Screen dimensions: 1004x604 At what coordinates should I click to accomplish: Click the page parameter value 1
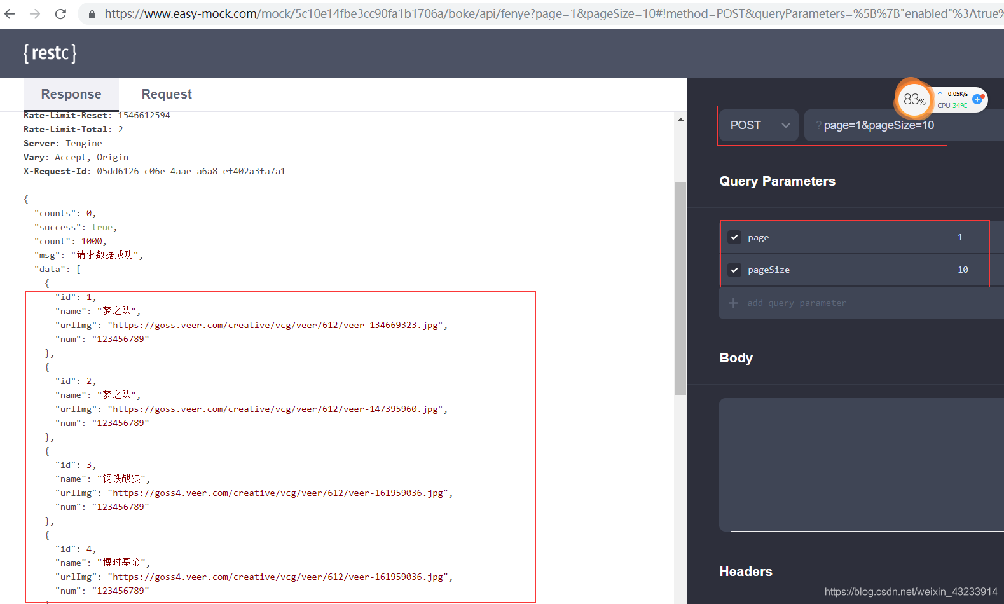coord(960,237)
